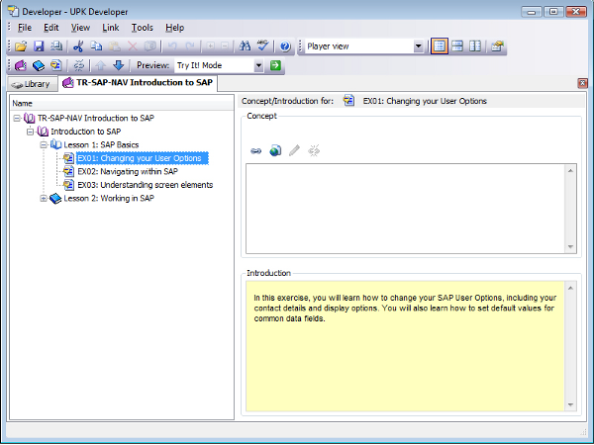Screen dimensions: 594x445
Task: Open the Tools menu
Action: pos(142,28)
